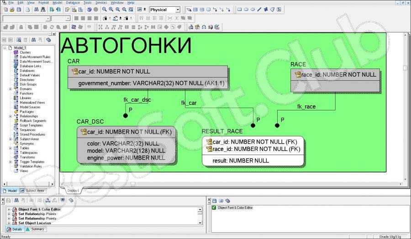Click the binoculars icon in Action Log toolbar
The width and height of the screenshot is (411, 239).
[16, 200]
